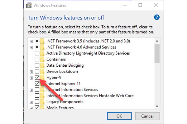This screenshot has width=187, height=124.
Task: Click the scrollbar down arrow
Action: [x=157, y=106]
